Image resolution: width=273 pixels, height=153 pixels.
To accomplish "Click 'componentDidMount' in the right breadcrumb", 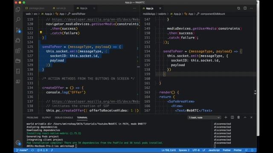I will [x=212, y=14].
